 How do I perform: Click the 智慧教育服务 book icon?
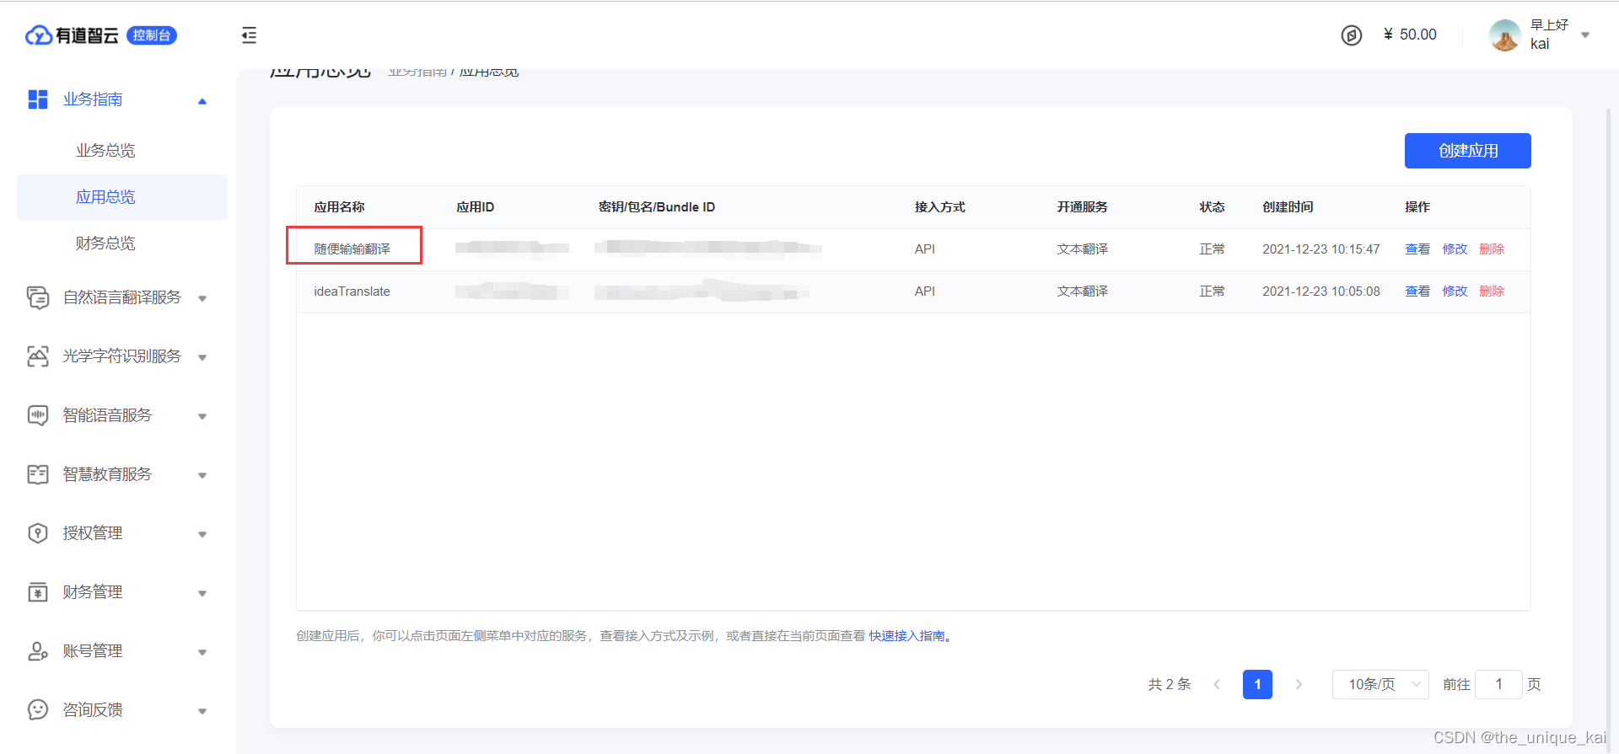click(x=38, y=474)
